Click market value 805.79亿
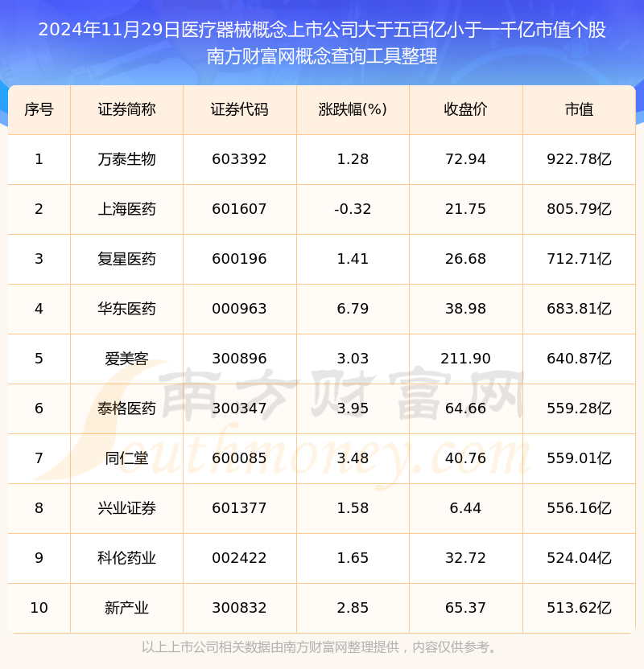 click(579, 209)
